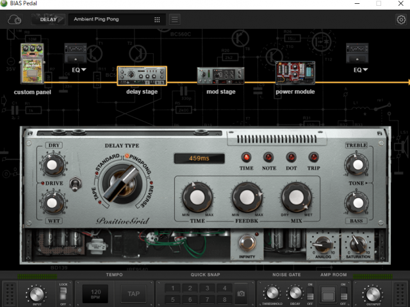
Task: Select Quick Snap slot 1
Action: (172, 288)
